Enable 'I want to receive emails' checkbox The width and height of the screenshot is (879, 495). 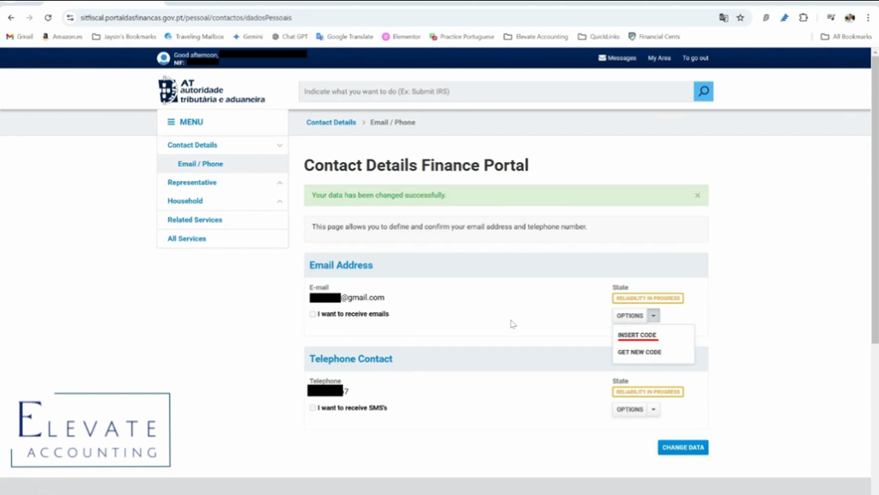tap(312, 314)
